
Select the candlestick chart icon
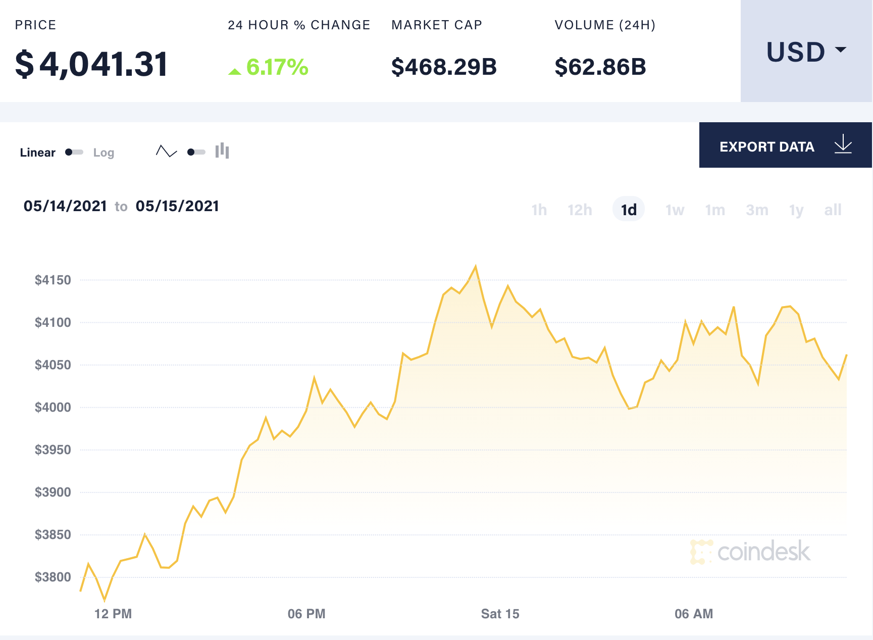click(x=222, y=151)
